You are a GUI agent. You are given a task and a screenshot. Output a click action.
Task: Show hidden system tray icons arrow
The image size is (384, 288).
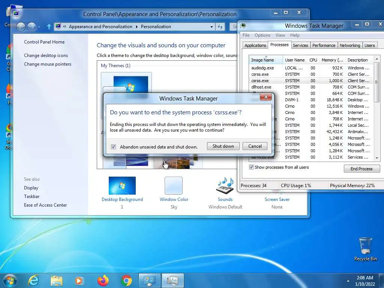tap(348, 281)
